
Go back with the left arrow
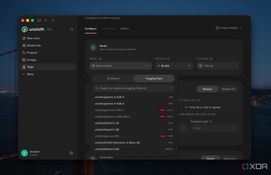point(46,21)
